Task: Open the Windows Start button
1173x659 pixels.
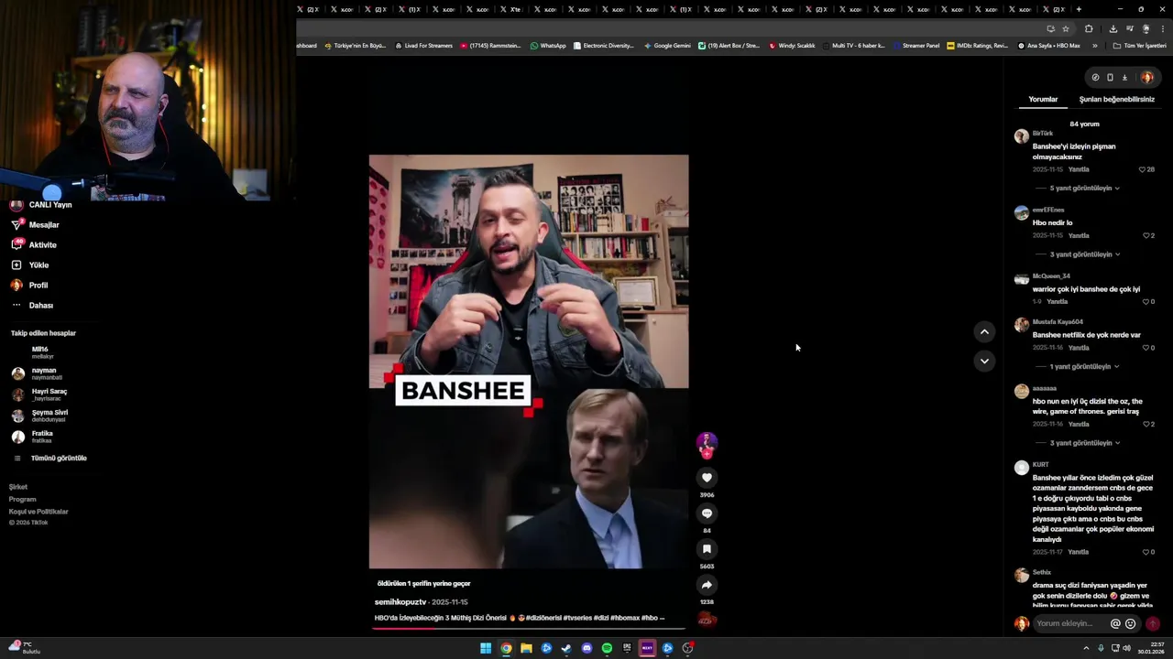Action: pyautogui.click(x=486, y=648)
